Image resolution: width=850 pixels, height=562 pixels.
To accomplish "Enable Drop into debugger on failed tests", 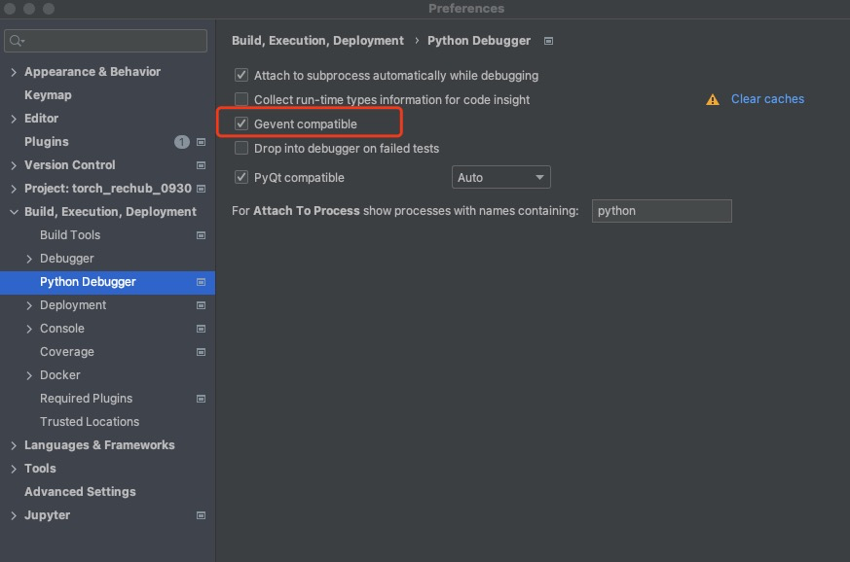I will pos(241,149).
